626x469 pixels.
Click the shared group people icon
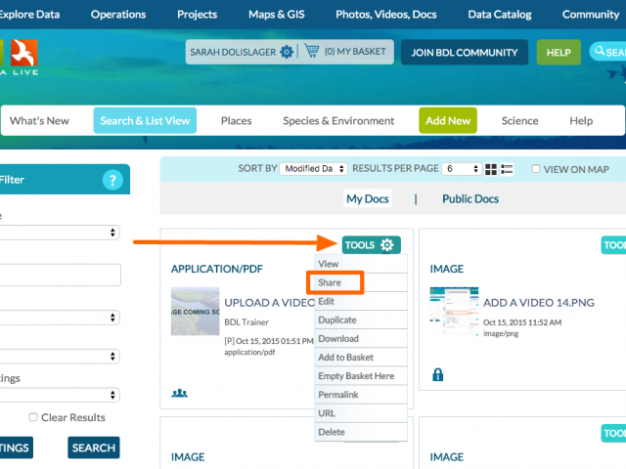click(179, 393)
